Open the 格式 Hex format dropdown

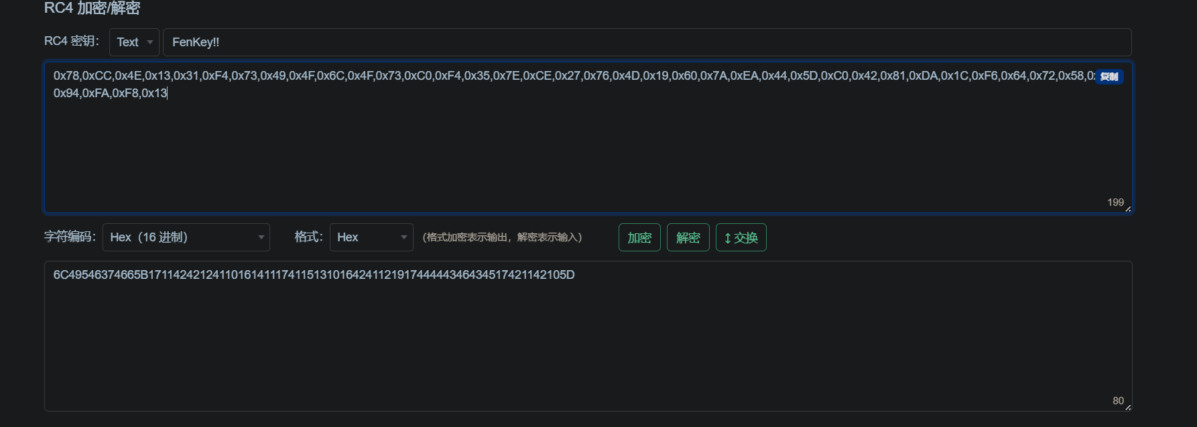[x=371, y=237]
